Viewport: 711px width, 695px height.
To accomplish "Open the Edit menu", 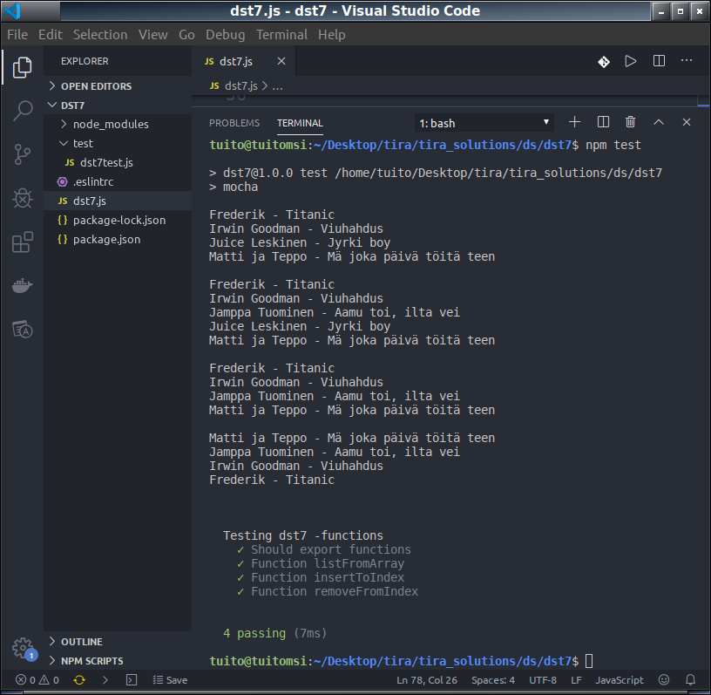I will pos(51,35).
